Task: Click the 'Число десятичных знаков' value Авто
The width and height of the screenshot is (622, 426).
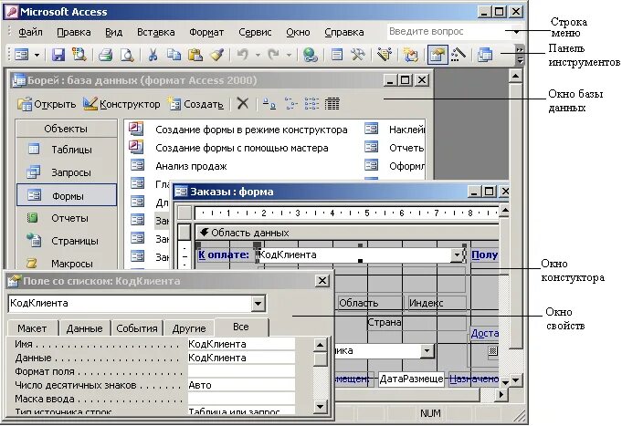Action: click(241, 385)
